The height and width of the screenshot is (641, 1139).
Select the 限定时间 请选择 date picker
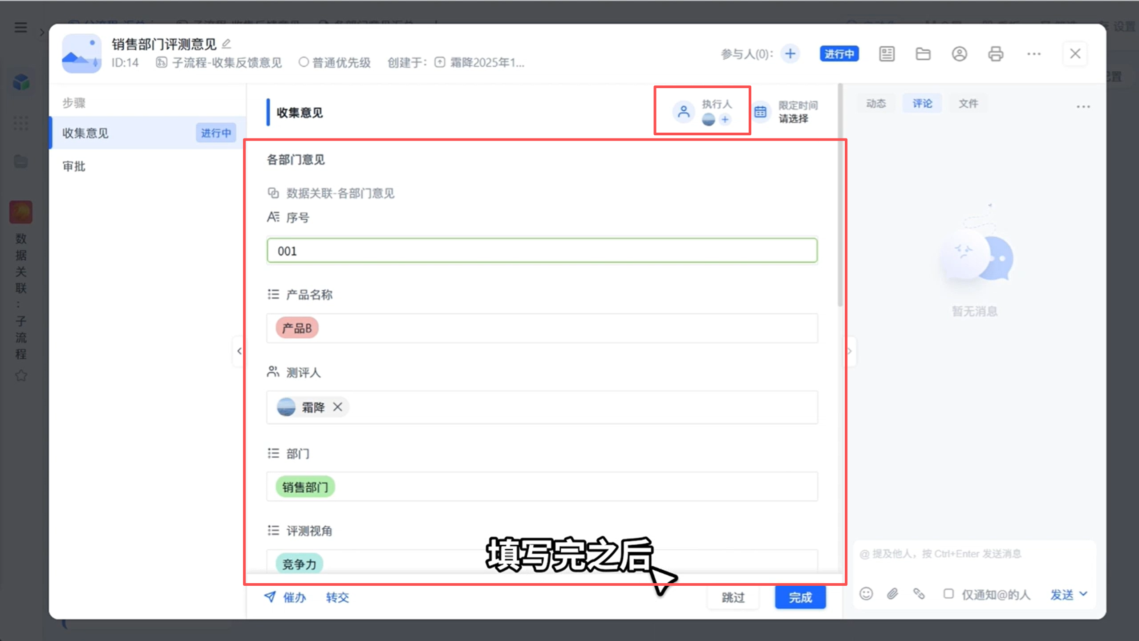pos(793,119)
